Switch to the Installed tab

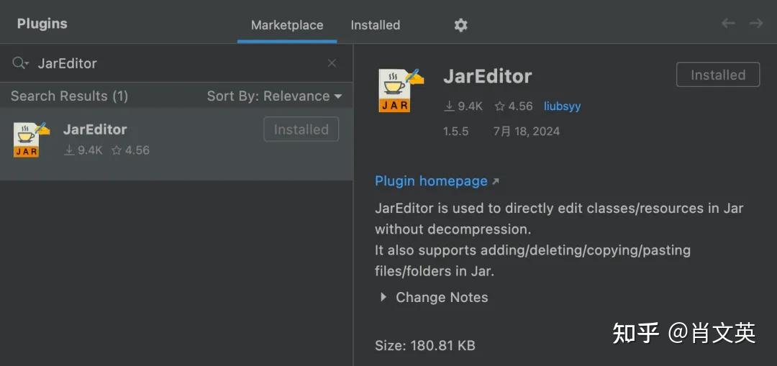(x=375, y=25)
